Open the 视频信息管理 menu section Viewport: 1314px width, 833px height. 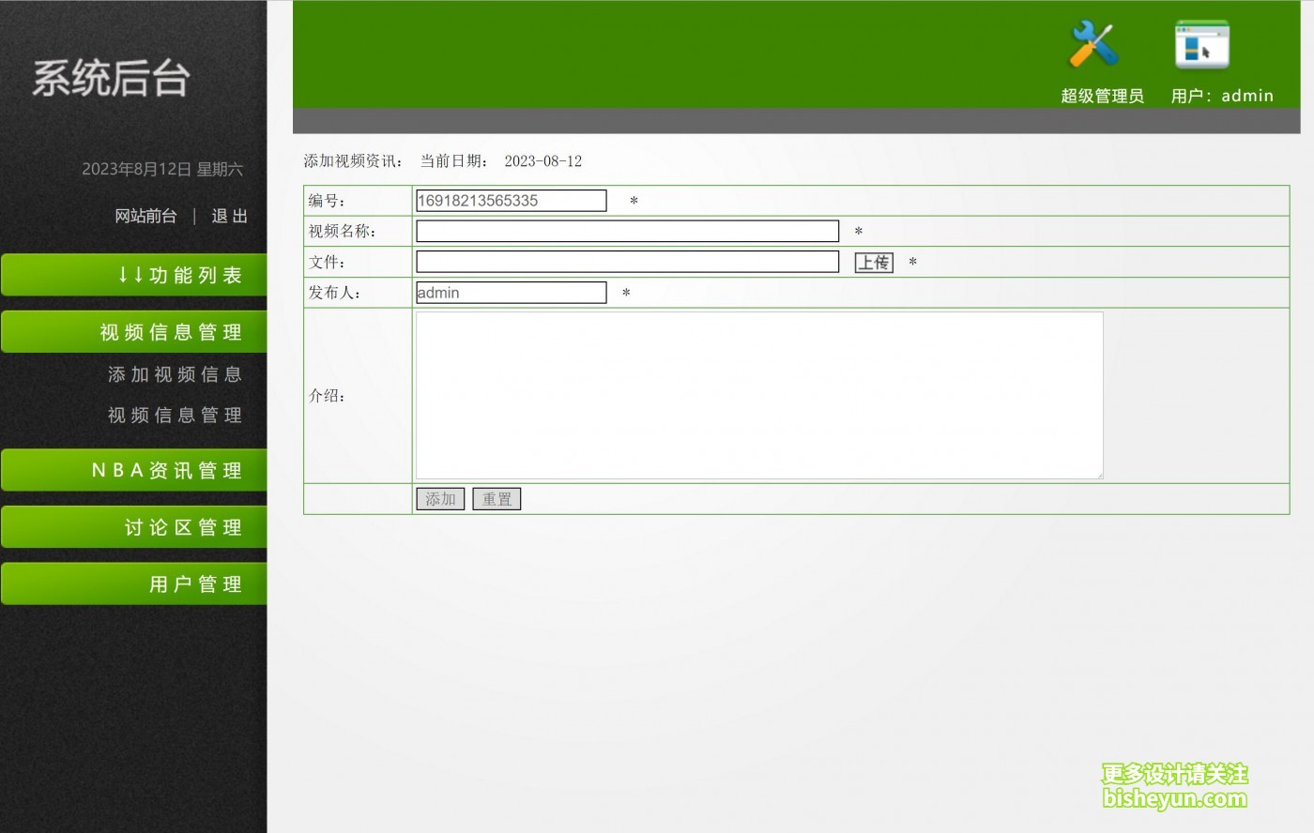point(134,332)
